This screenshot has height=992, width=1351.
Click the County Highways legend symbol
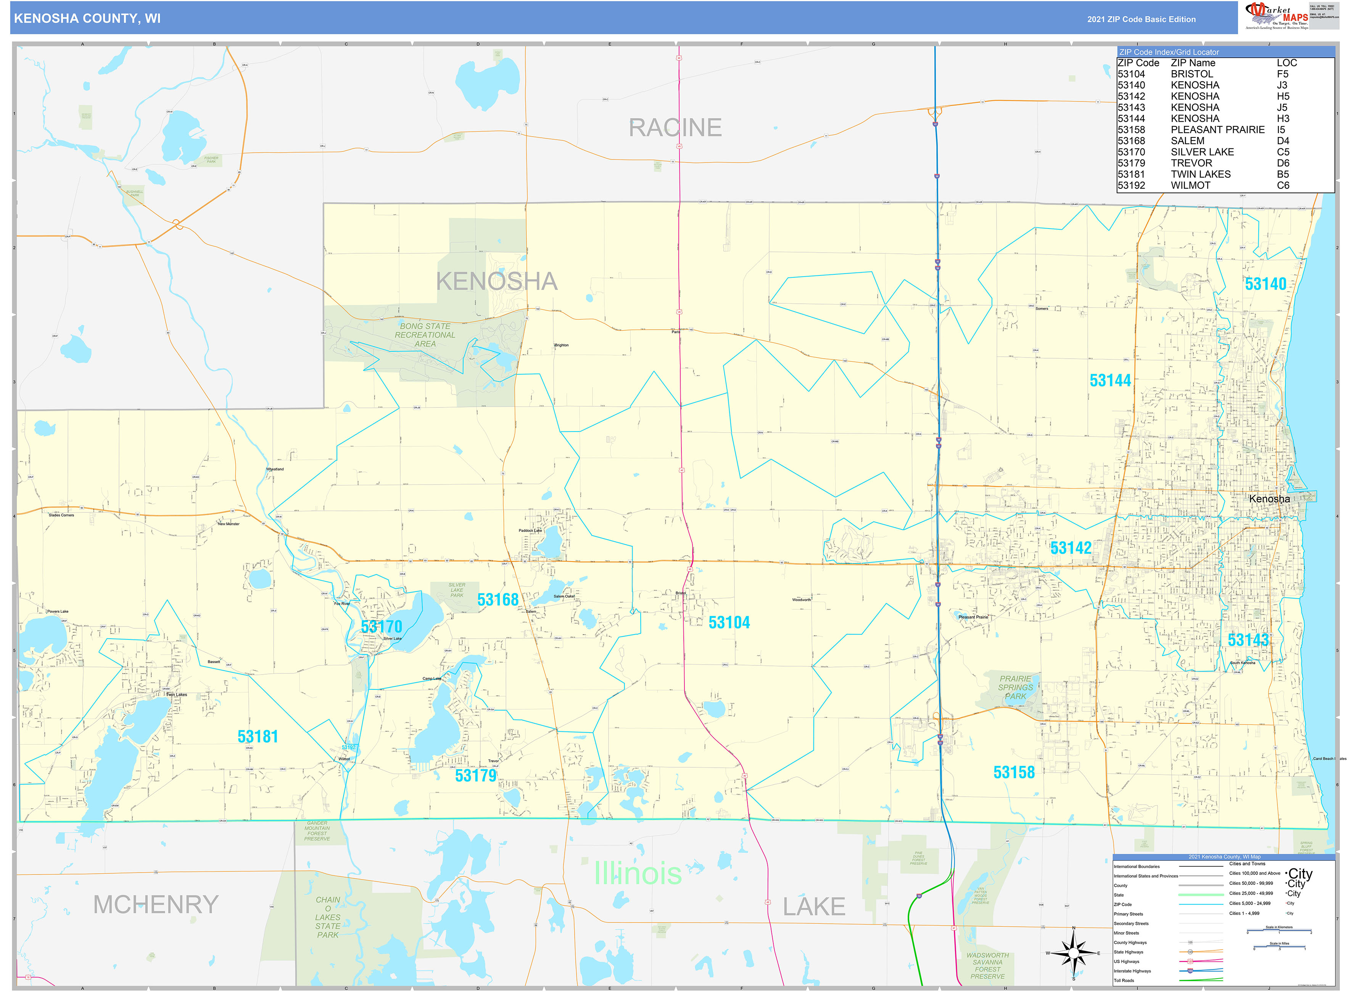tap(1190, 942)
